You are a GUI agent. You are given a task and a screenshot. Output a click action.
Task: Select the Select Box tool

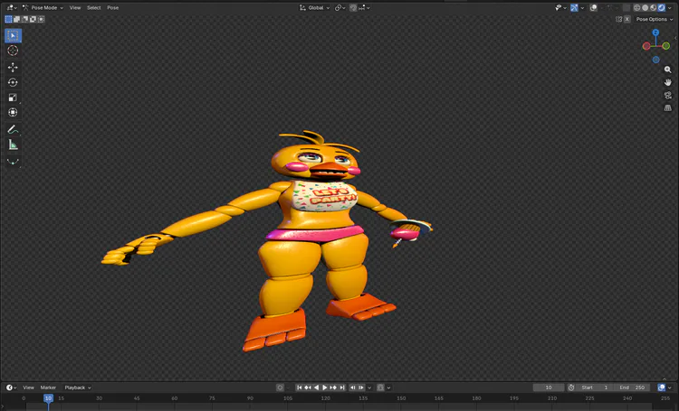[x=13, y=35]
